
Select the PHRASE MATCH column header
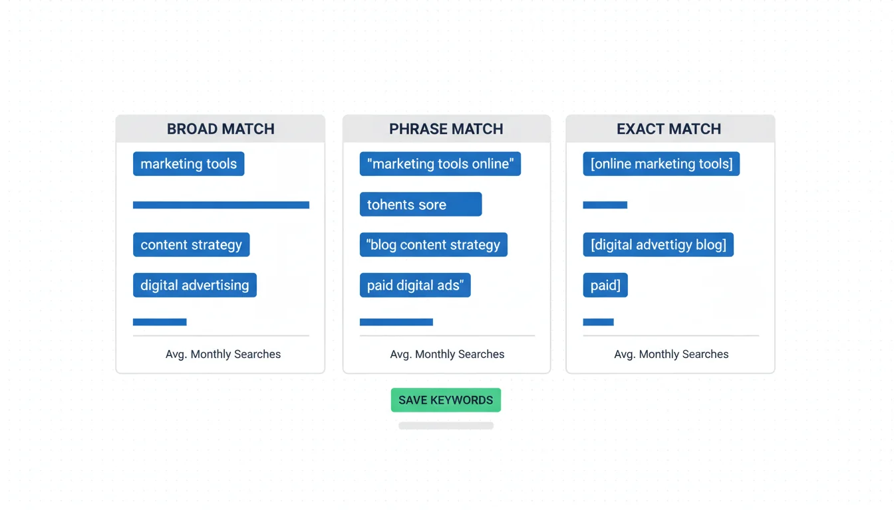click(446, 129)
